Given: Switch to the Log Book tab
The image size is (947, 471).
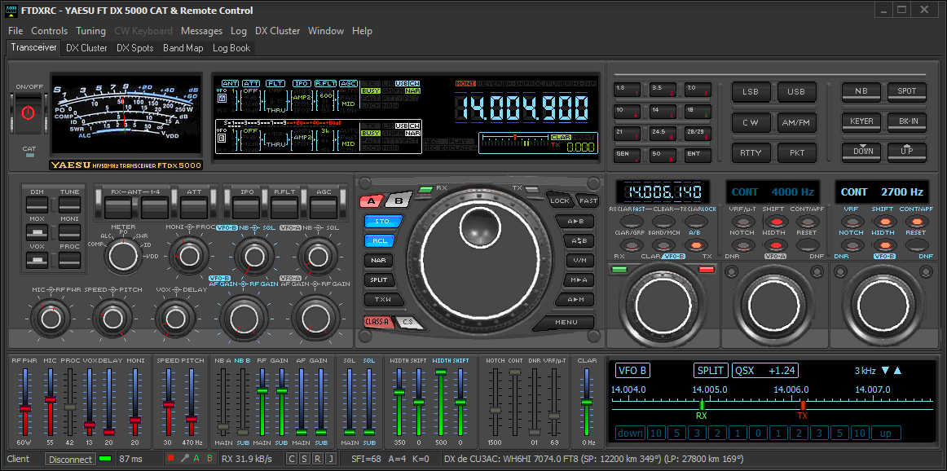Looking at the screenshot, I should [x=231, y=47].
